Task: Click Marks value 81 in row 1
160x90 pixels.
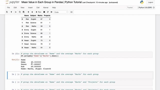Action: (x=41, y=23)
